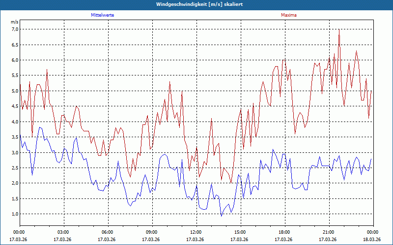Click the 06:00 time axis label
Image resolution: width=393 pixels, height=245 pixels.
tap(108, 232)
